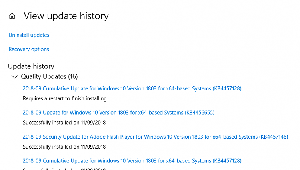Open the Adobe Flash Player KB4457146 link
This screenshot has height=170, width=300.
155,137
